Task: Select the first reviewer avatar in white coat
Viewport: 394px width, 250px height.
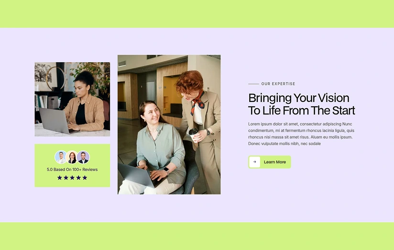Action: pyautogui.click(x=61, y=157)
